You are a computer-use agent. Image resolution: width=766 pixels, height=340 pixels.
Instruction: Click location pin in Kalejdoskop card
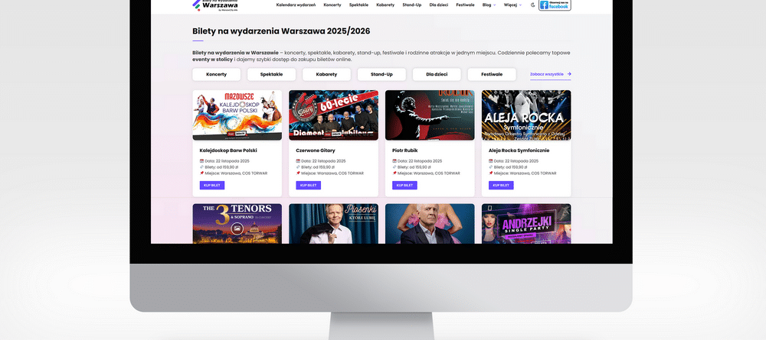pyautogui.click(x=201, y=173)
